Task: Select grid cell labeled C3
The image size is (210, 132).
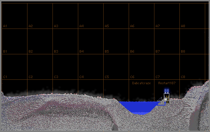Action: point(65,67)
